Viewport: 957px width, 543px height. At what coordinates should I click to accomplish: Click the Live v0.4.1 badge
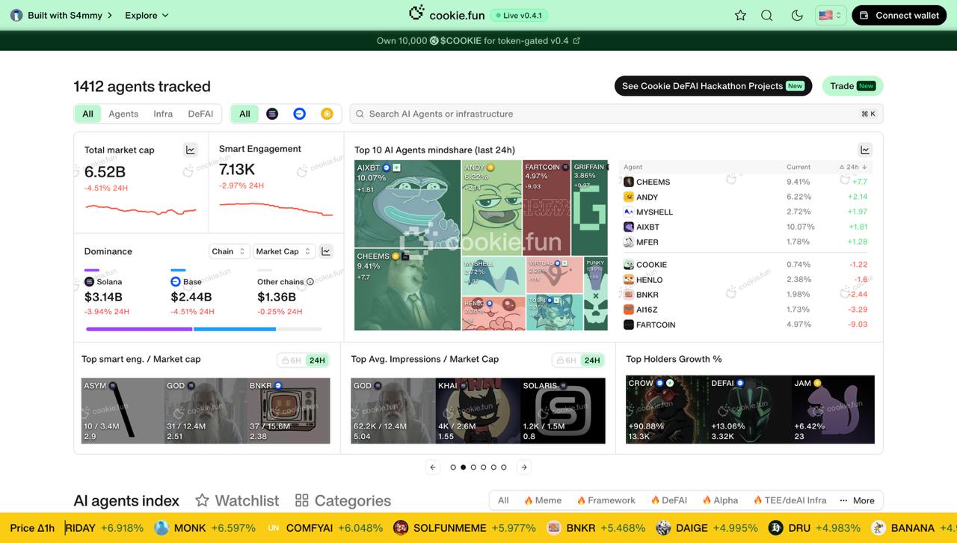(x=519, y=15)
